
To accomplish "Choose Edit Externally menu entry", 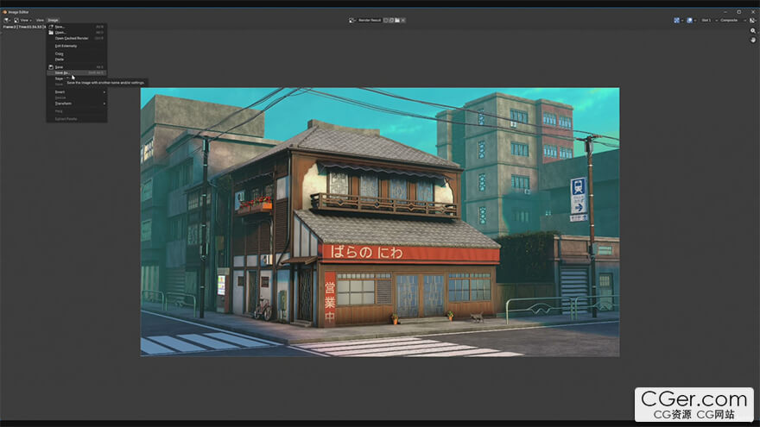I will click(66, 46).
